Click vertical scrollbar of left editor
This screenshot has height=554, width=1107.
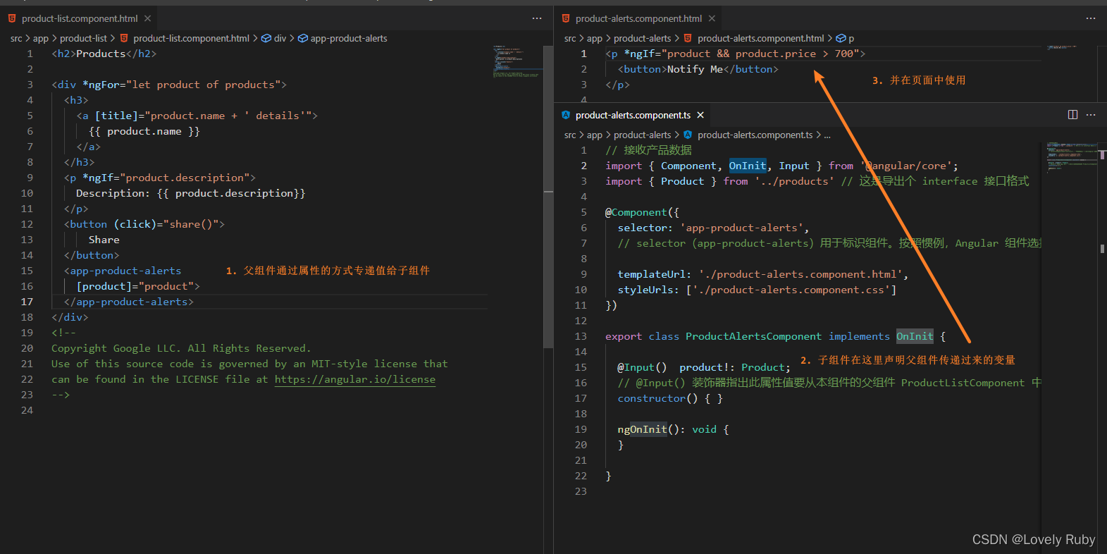click(x=548, y=197)
